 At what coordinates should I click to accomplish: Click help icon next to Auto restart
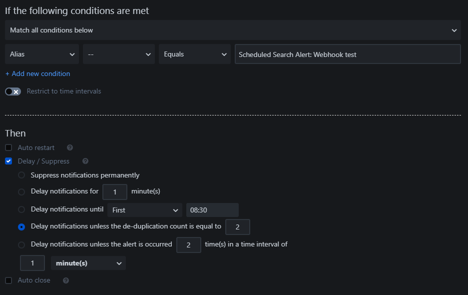(x=70, y=148)
